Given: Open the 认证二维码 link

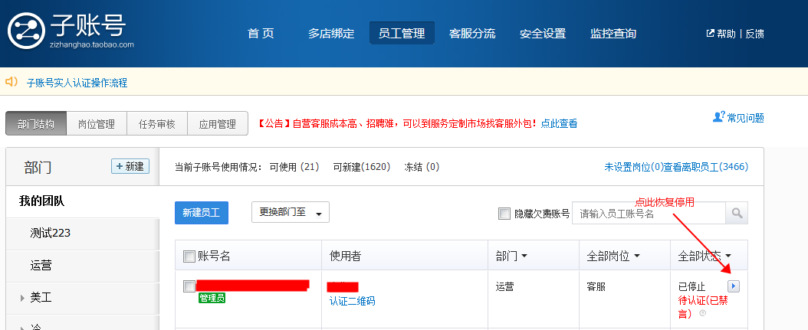Looking at the screenshot, I should [353, 301].
